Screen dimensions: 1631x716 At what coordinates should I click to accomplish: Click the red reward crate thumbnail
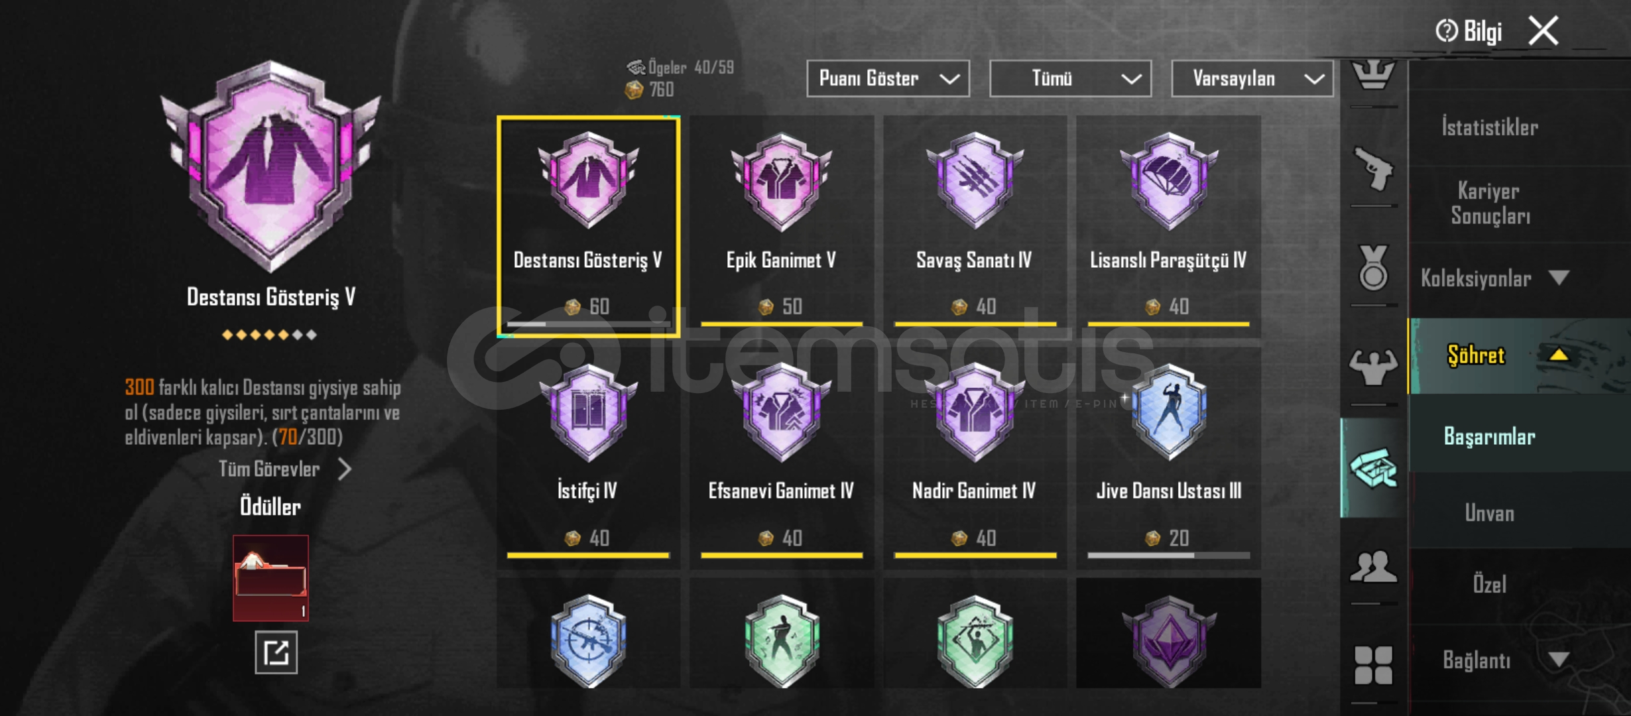click(x=271, y=577)
